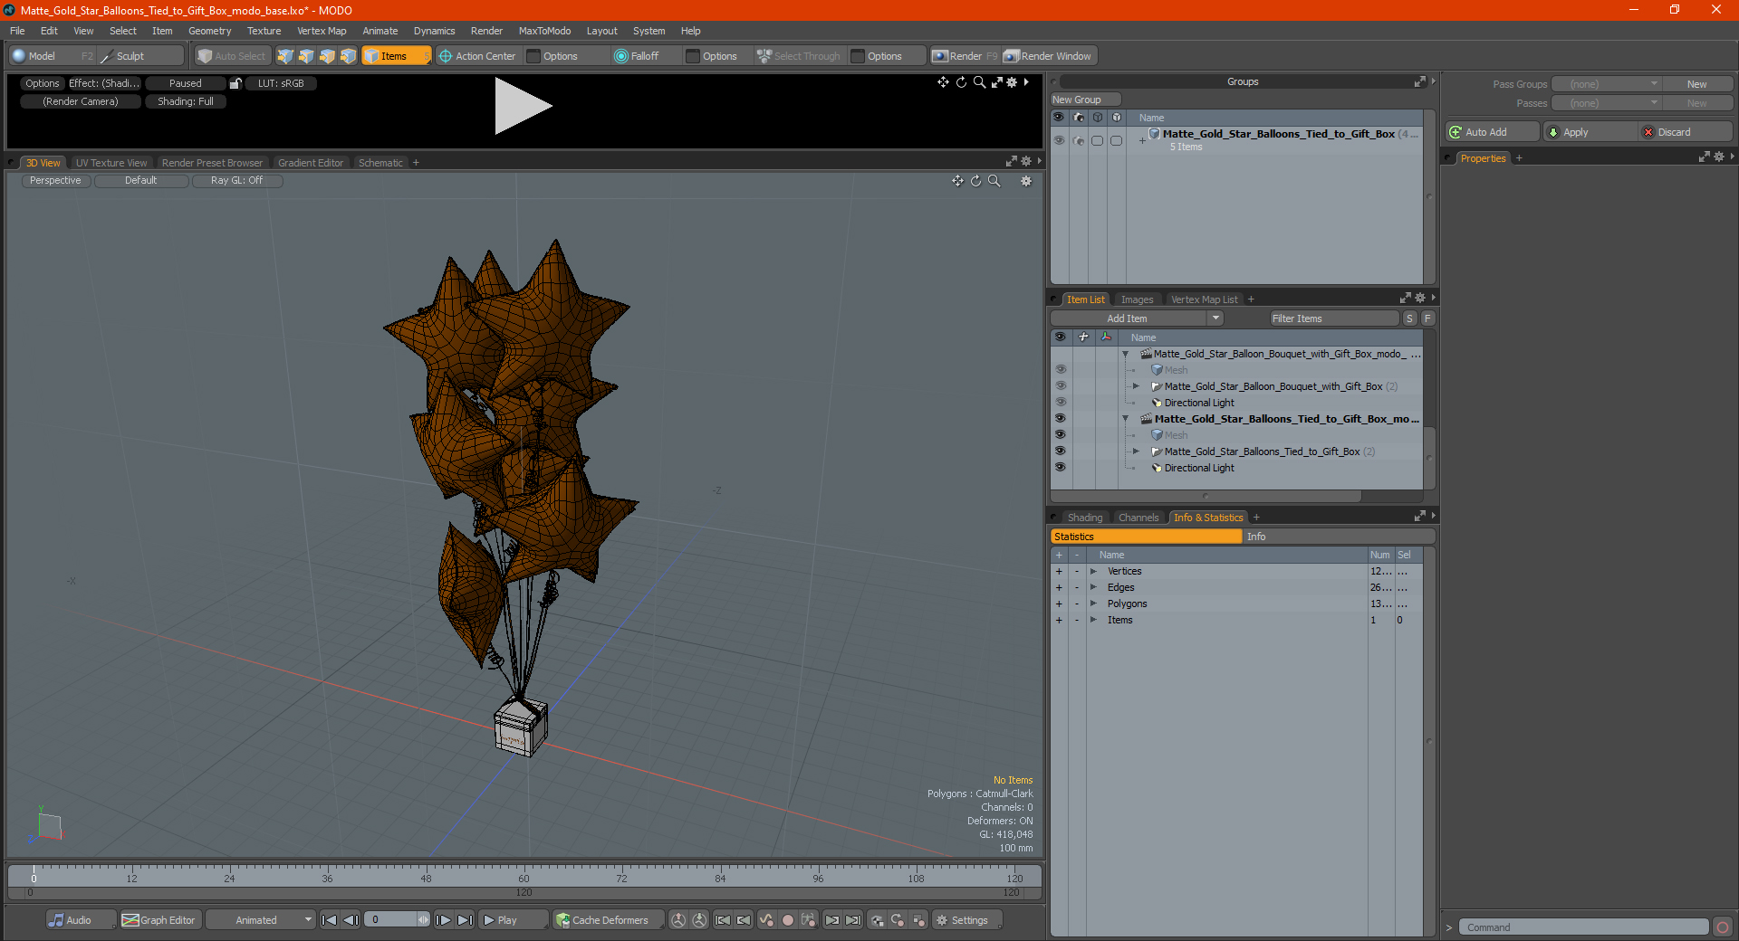The width and height of the screenshot is (1739, 941).
Task: Open the MaxToModo menu
Action: (x=544, y=31)
